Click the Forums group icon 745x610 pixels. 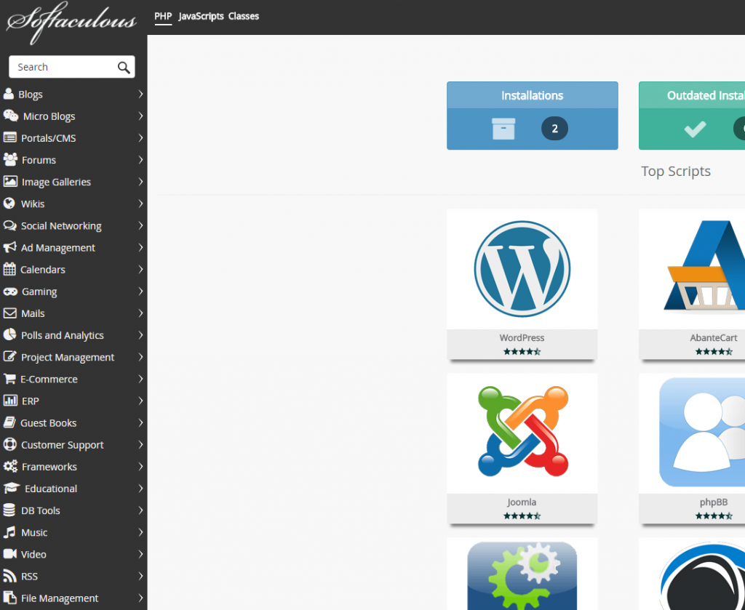10,159
